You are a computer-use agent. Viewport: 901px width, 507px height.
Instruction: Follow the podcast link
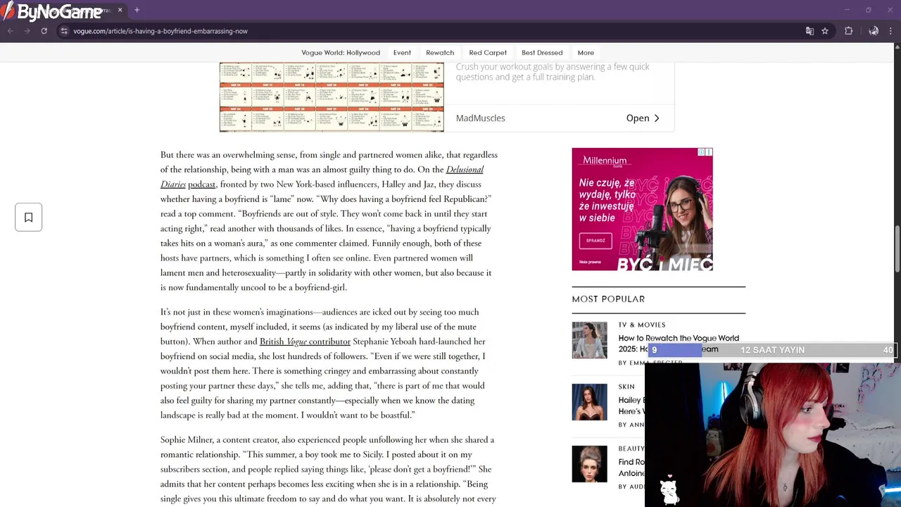coord(201,184)
